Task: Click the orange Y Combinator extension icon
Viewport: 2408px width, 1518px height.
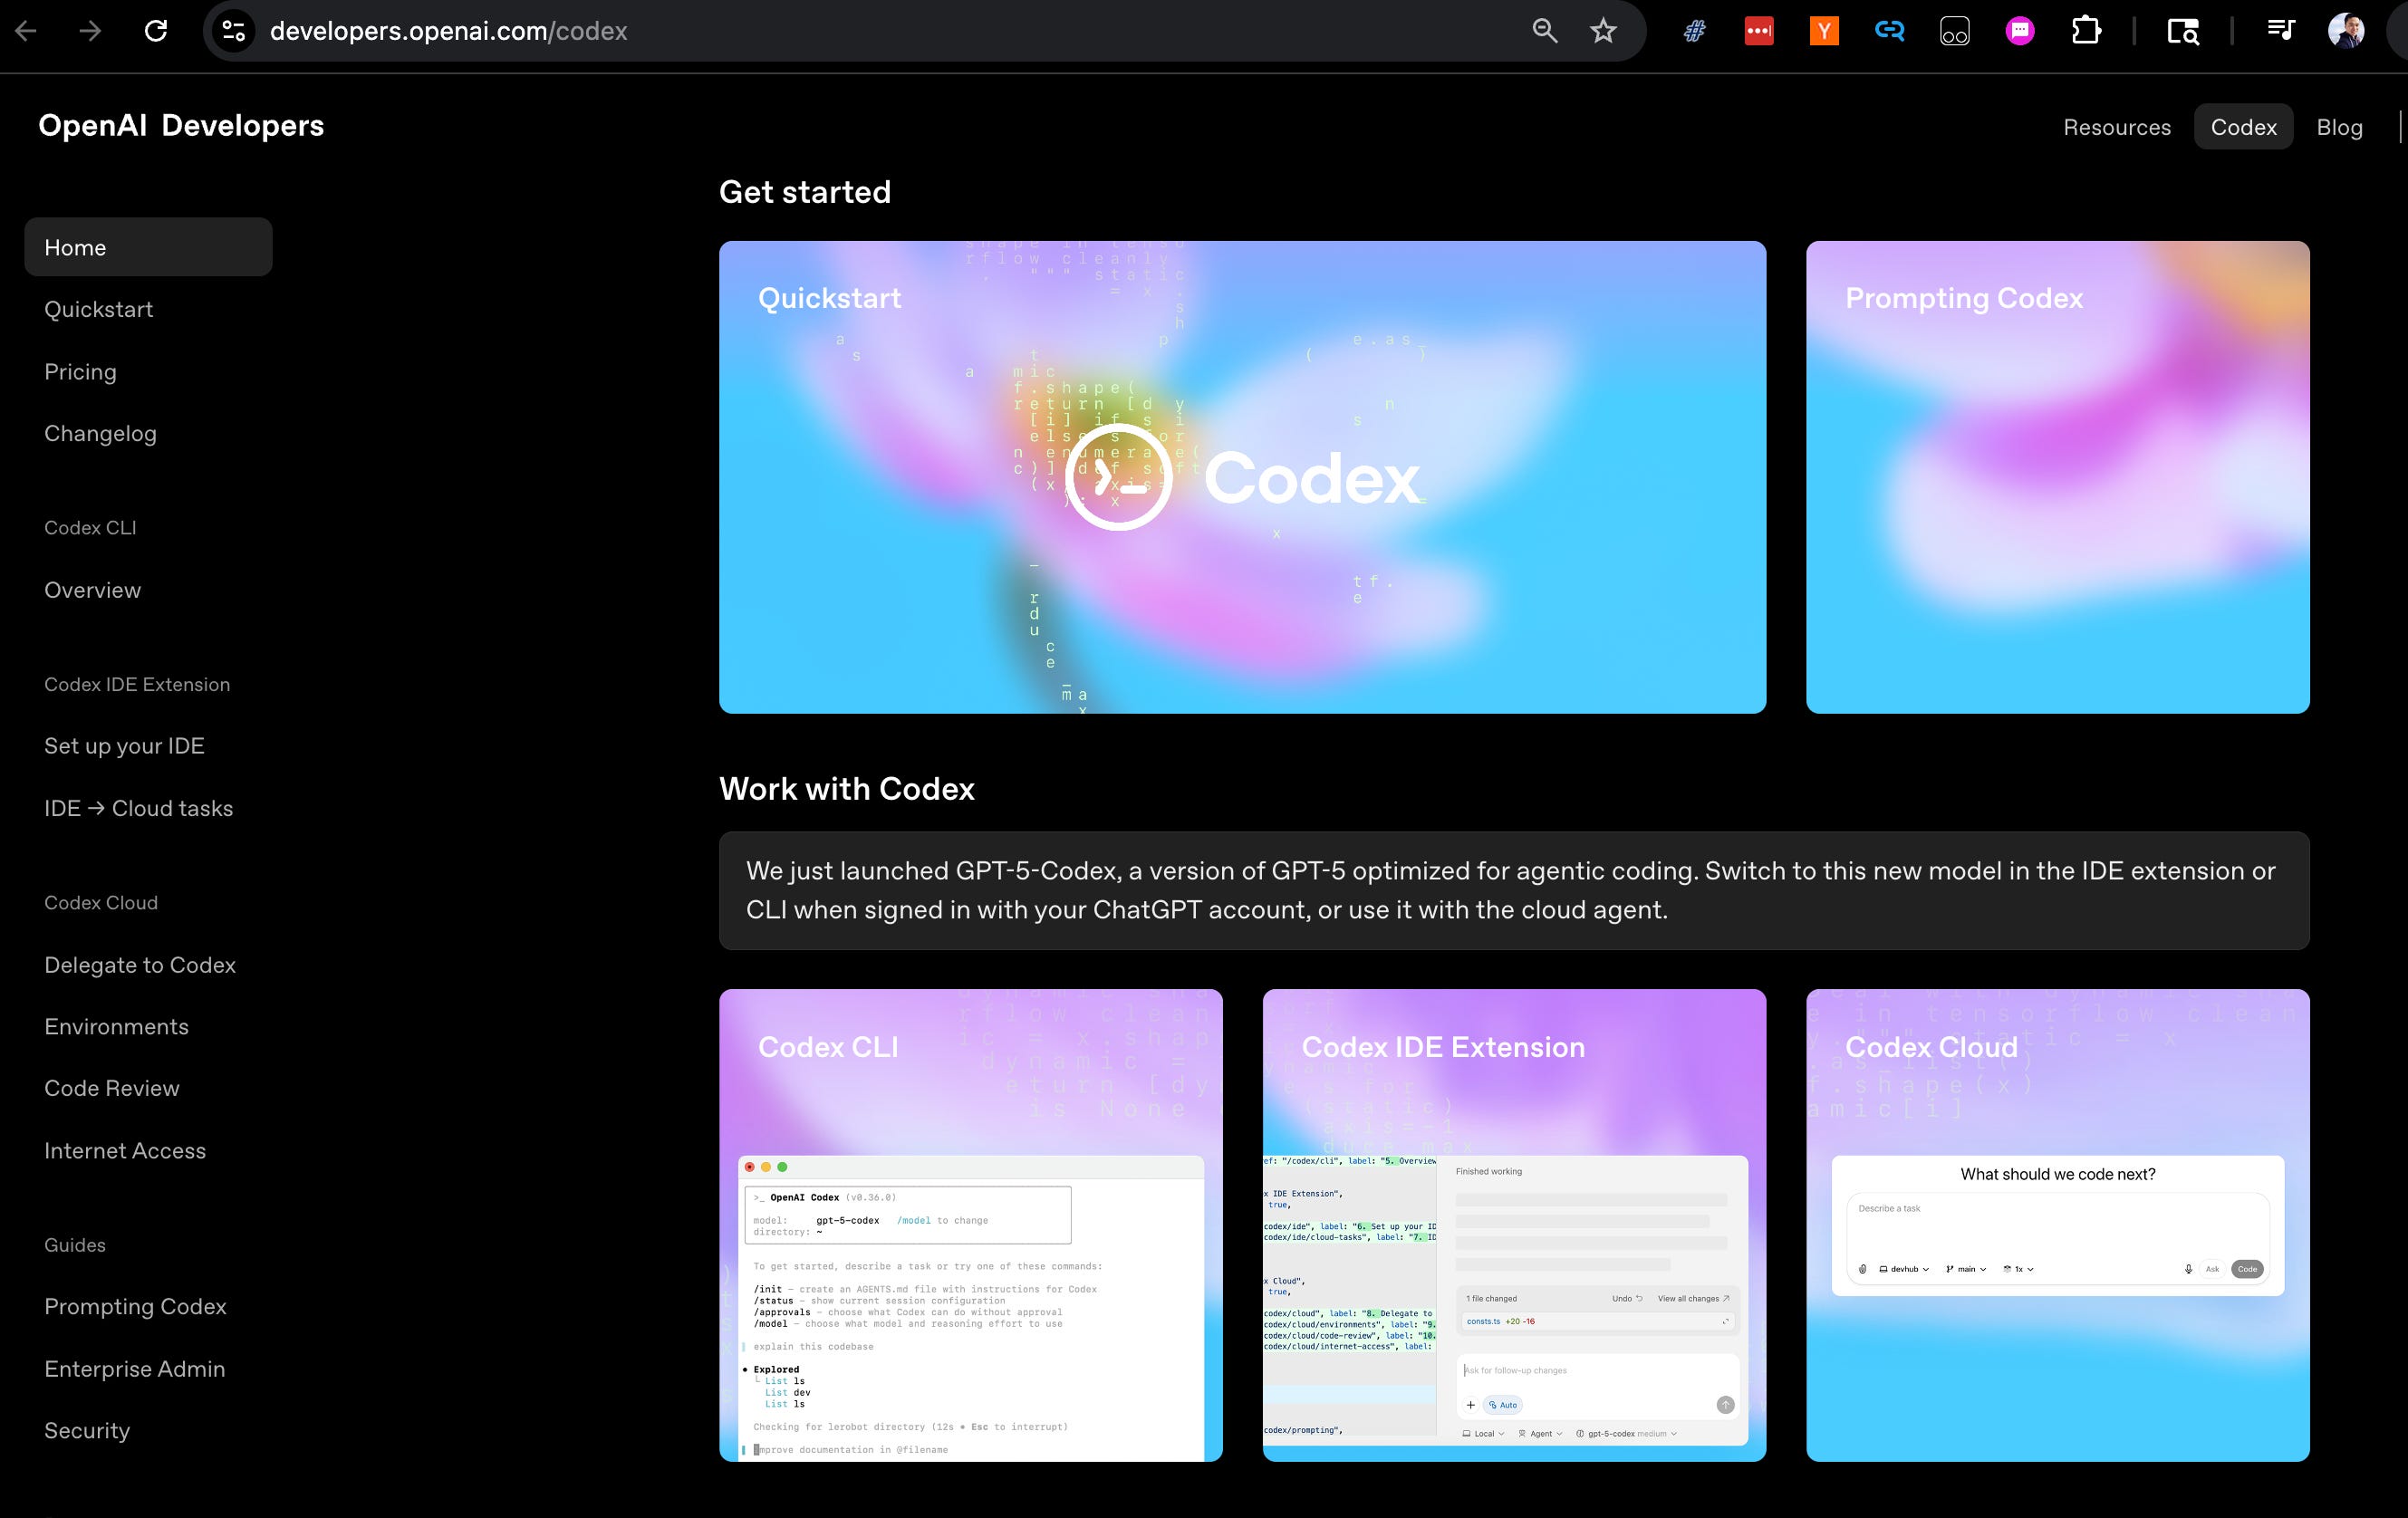Action: pos(1824,31)
